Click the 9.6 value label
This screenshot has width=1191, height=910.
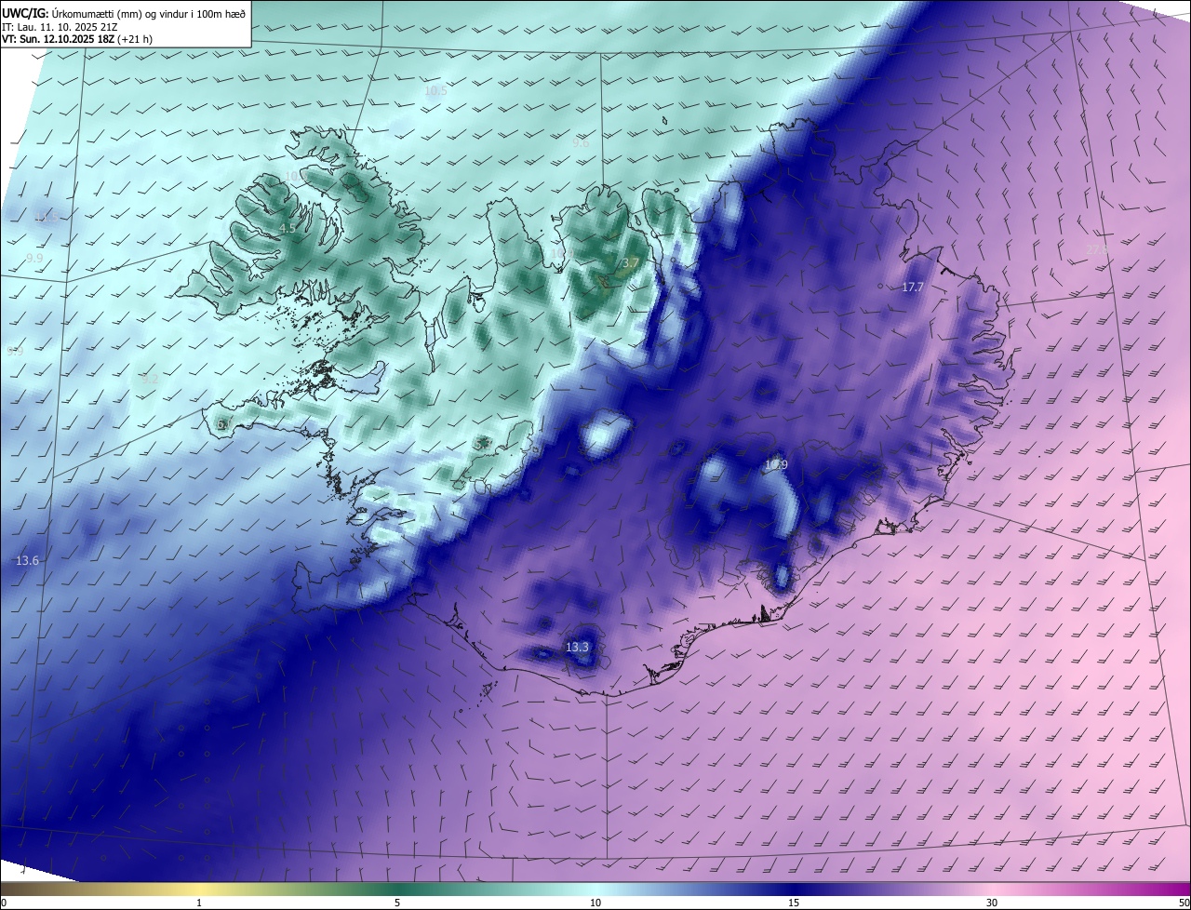point(582,143)
